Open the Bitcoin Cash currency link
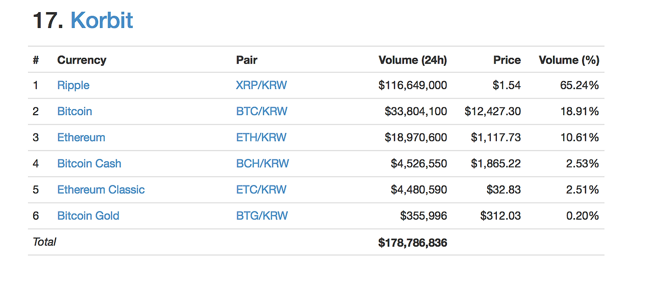Viewport: 653px width, 290px height. pyautogui.click(x=89, y=164)
